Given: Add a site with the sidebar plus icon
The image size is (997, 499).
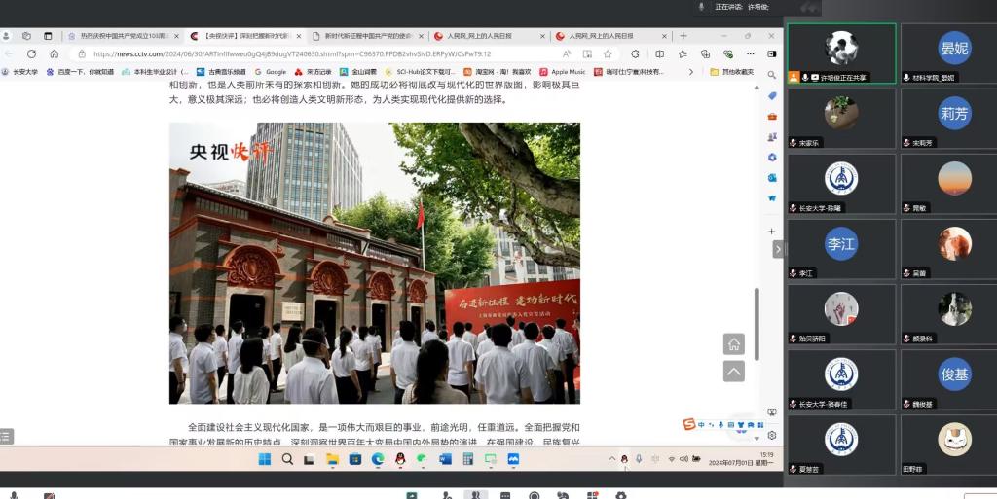Looking at the screenshot, I should tap(772, 232).
